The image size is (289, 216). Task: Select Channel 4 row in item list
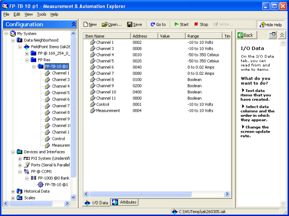tap(157, 55)
